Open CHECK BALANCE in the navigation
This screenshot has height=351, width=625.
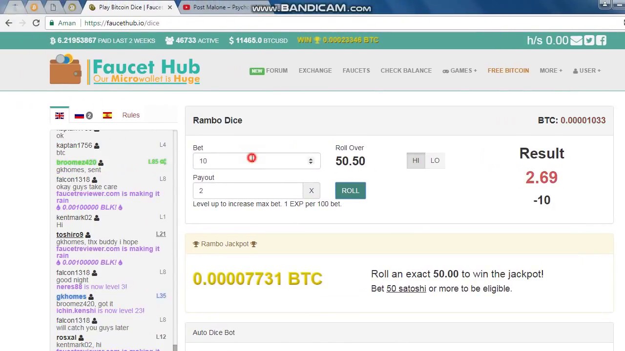click(406, 71)
